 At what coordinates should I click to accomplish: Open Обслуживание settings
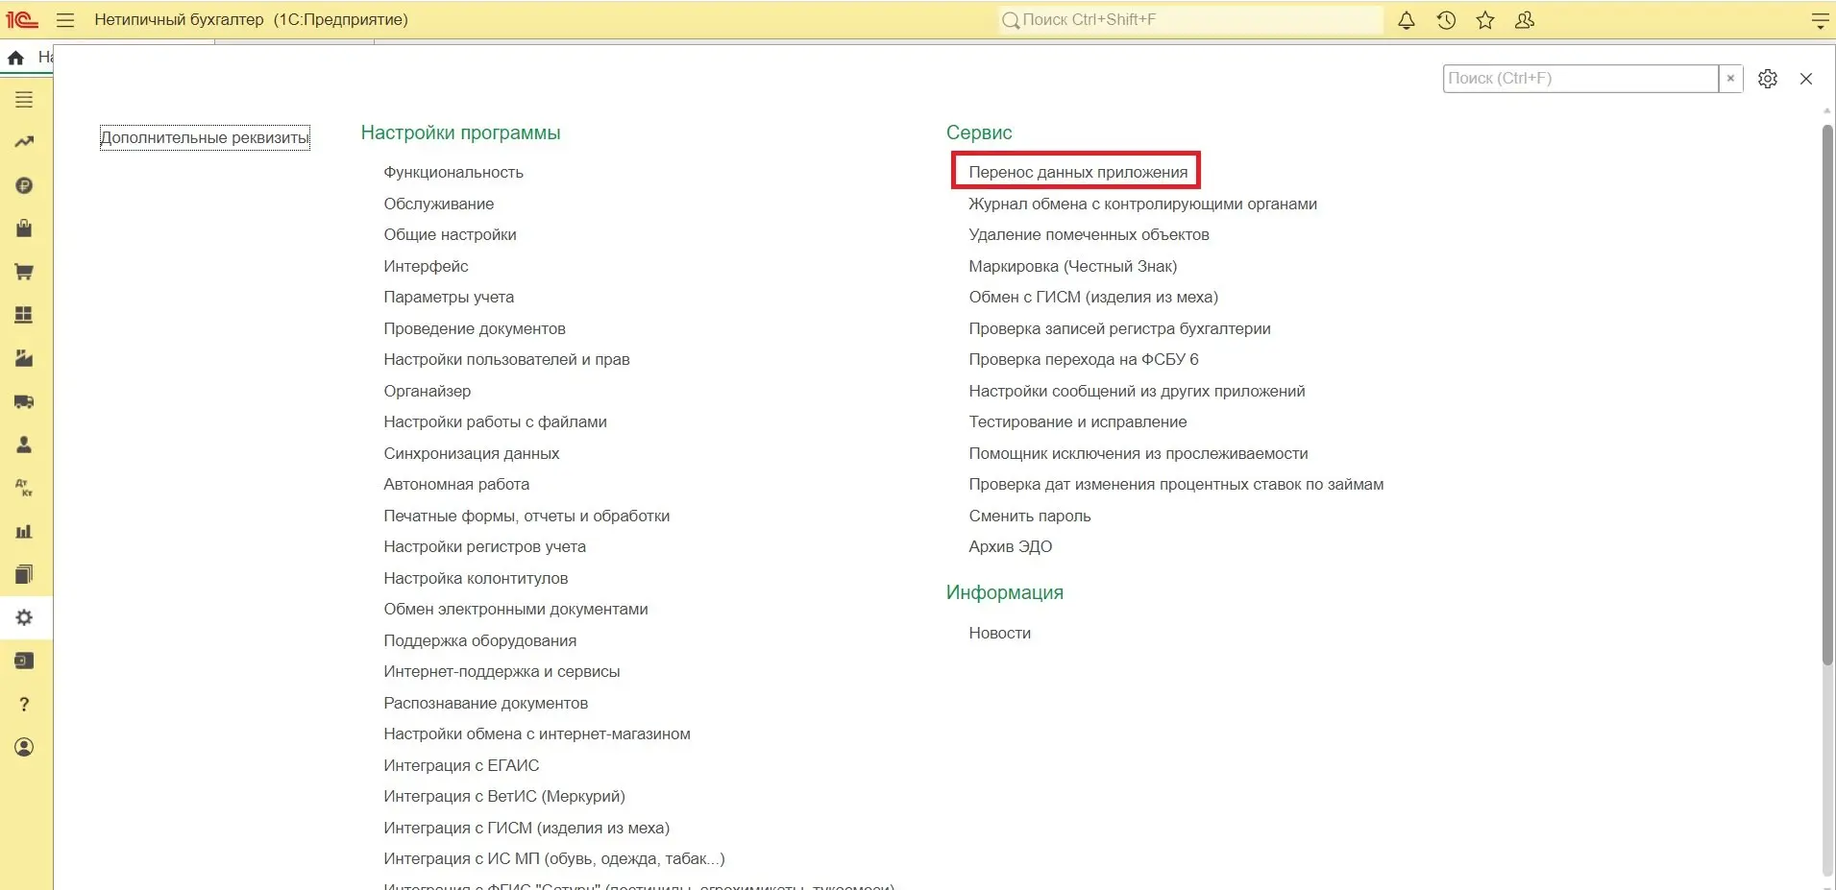439,204
